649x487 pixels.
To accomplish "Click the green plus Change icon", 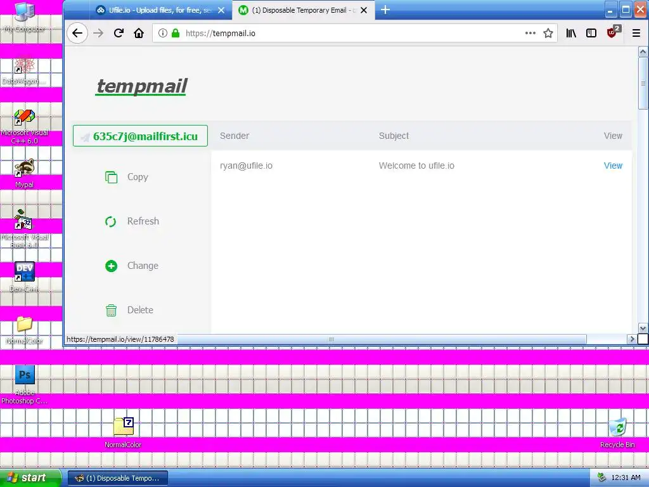I will pos(111,266).
